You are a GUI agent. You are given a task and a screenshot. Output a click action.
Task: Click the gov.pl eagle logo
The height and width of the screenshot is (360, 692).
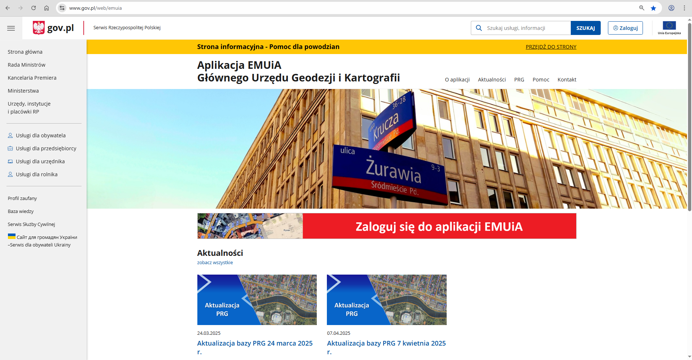[39, 28]
